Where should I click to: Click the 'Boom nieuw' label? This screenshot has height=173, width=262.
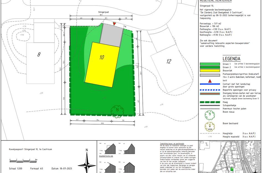[x=228, y=112]
